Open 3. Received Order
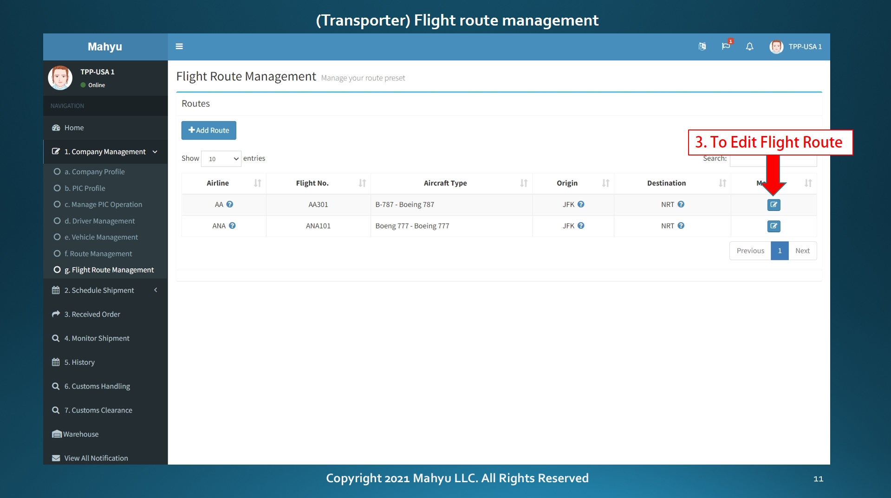 105,314
